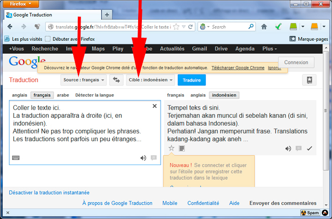This screenshot has height=219, width=332.
Task: Open a new tab with plus button
Action: tap(107, 15)
